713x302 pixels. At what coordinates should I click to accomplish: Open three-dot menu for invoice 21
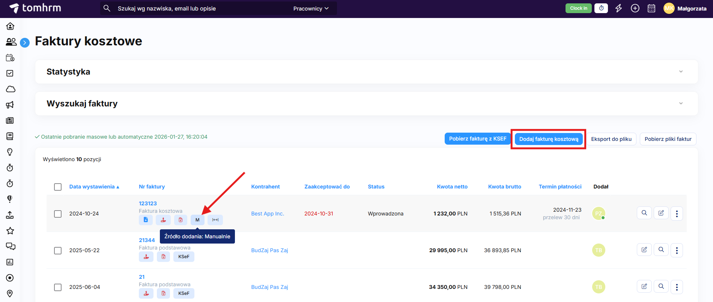pos(677,287)
